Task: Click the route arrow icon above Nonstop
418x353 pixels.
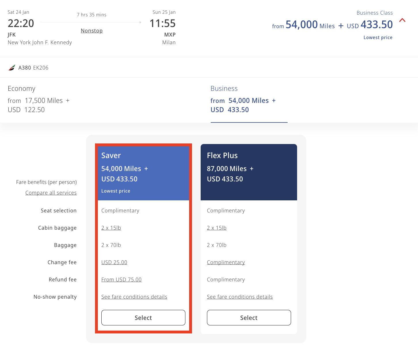Action: click(x=140, y=22)
